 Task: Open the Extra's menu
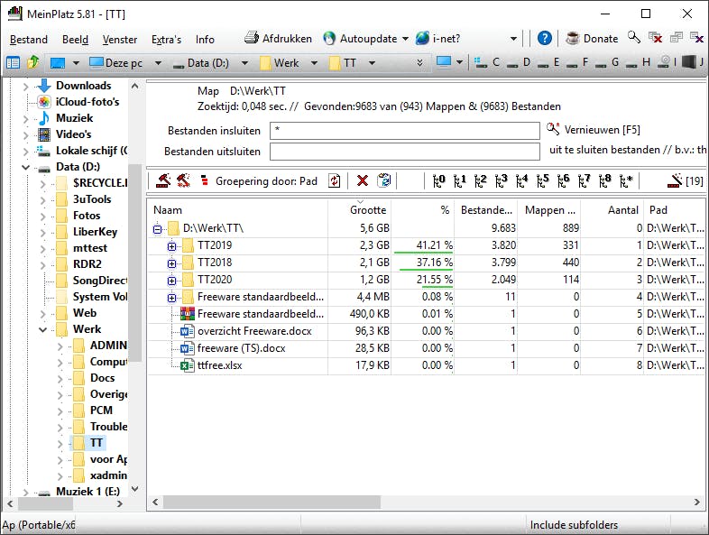click(x=166, y=40)
